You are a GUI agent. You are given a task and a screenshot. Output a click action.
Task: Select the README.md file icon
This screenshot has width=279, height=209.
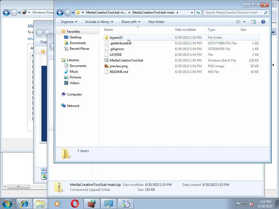[x=107, y=72]
